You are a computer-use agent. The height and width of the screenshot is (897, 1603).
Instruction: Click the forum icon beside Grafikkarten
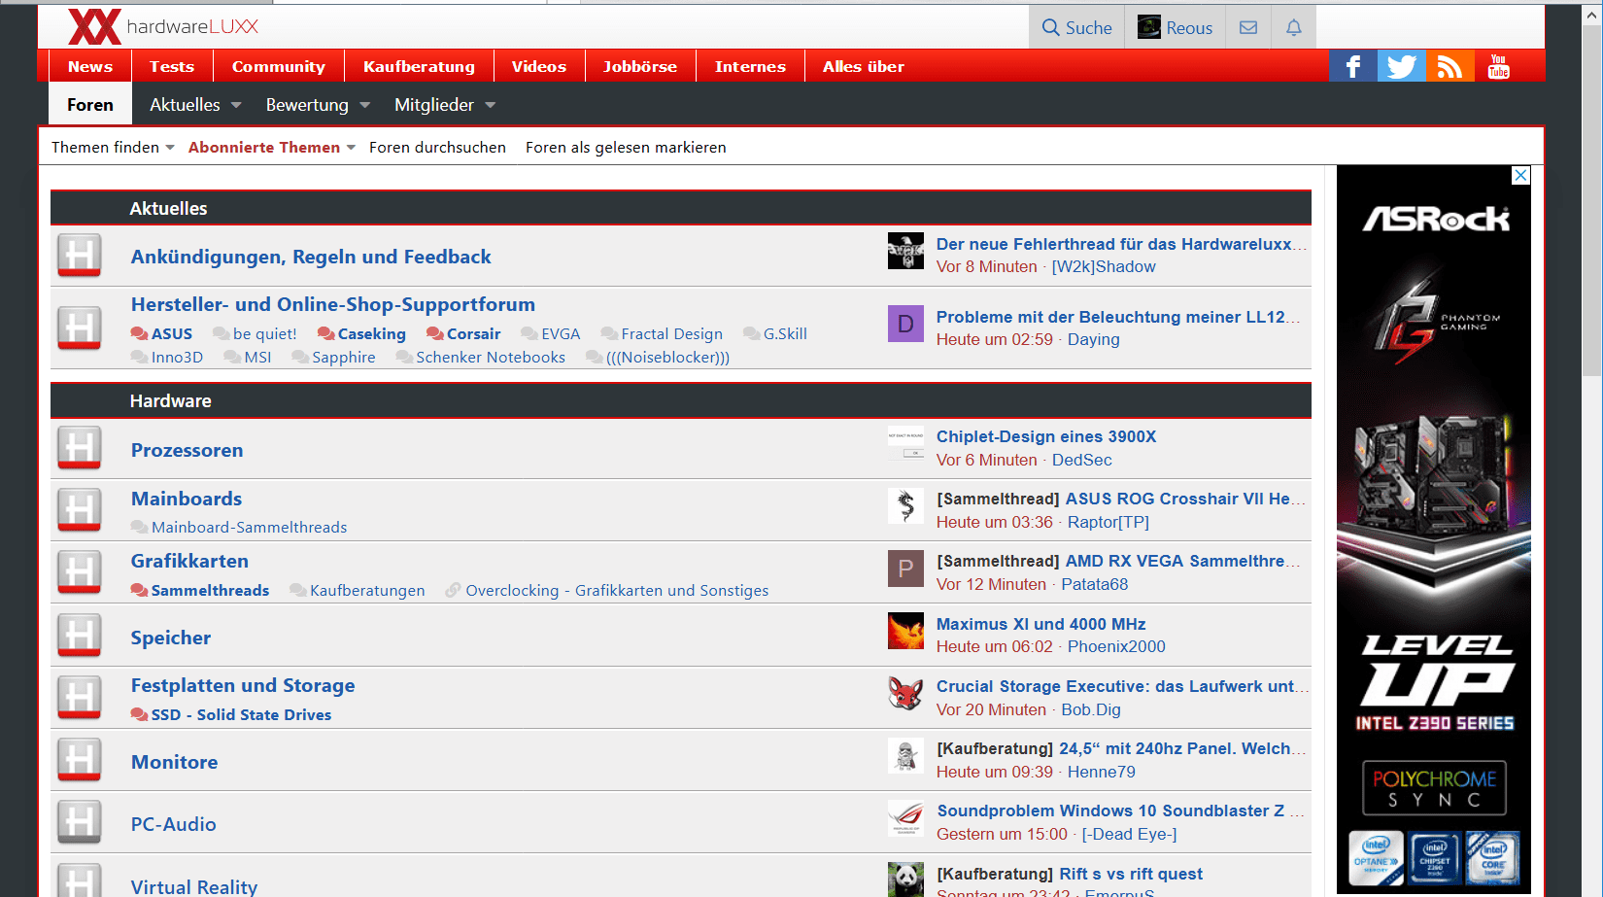(x=80, y=572)
